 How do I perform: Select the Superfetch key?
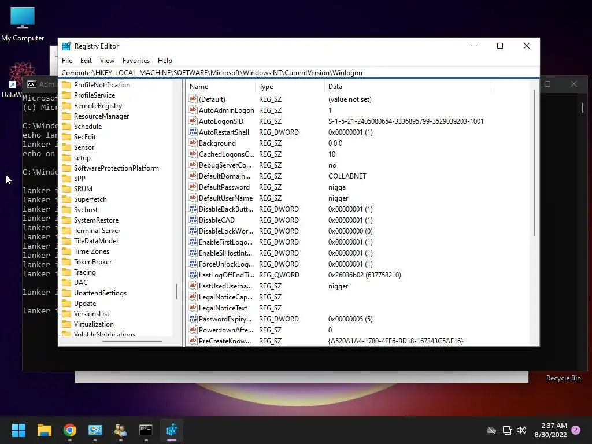pyautogui.click(x=90, y=199)
